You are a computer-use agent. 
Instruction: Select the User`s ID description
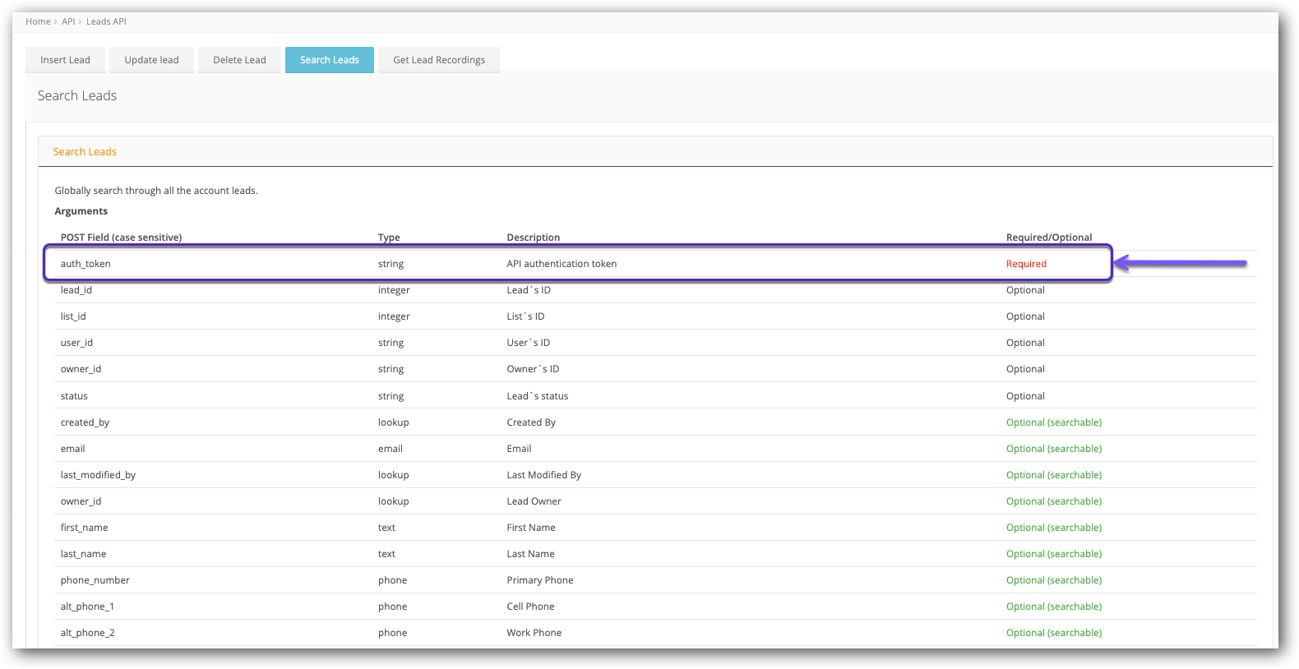[529, 343]
